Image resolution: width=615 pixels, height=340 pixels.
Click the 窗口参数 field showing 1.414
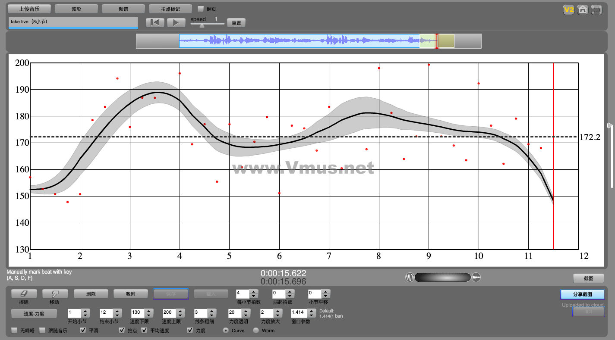[x=300, y=313]
